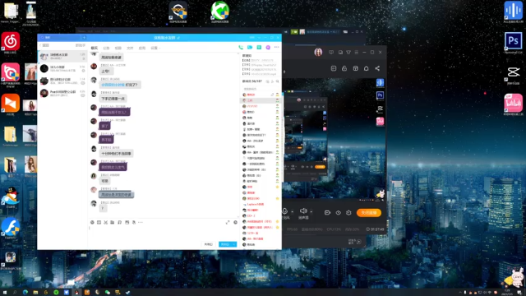Open the fourth tab in the group tab bar

[x=130, y=48]
